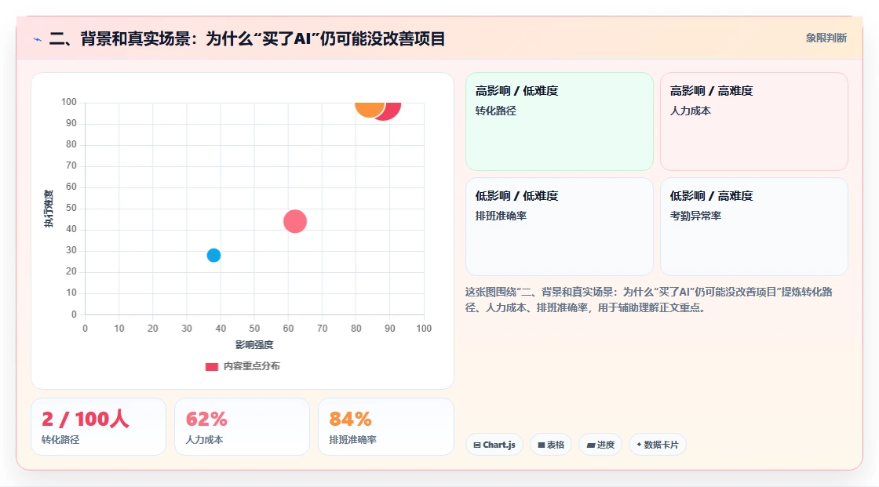Click the pink bubble in the chart

tap(295, 221)
